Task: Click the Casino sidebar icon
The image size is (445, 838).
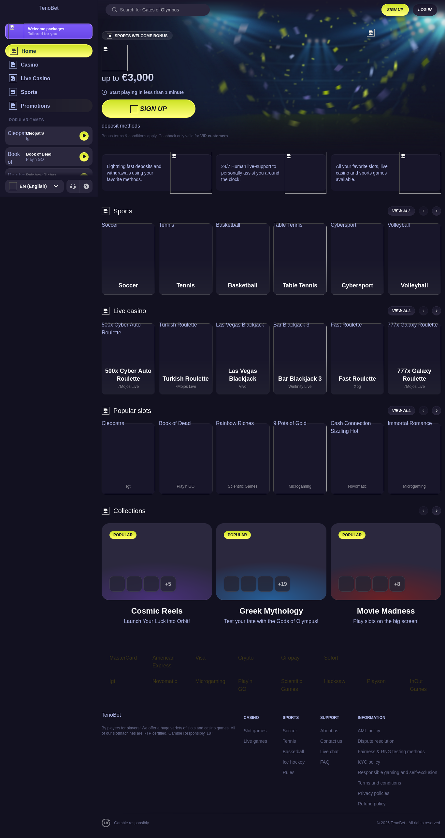Action: pyautogui.click(x=13, y=65)
